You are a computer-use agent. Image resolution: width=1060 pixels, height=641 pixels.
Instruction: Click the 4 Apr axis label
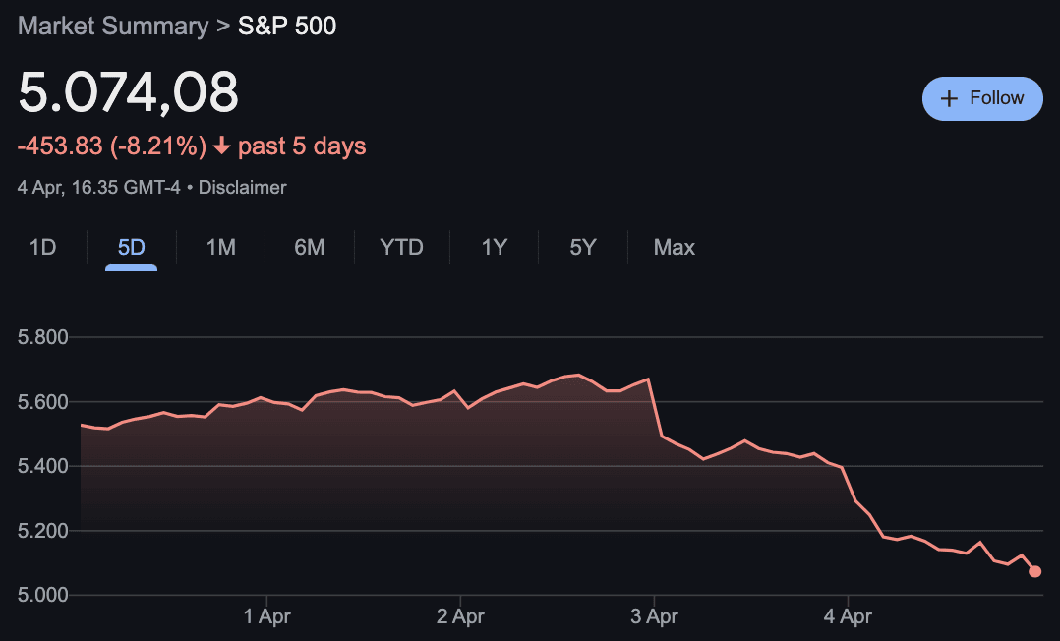[x=848, y=616]
